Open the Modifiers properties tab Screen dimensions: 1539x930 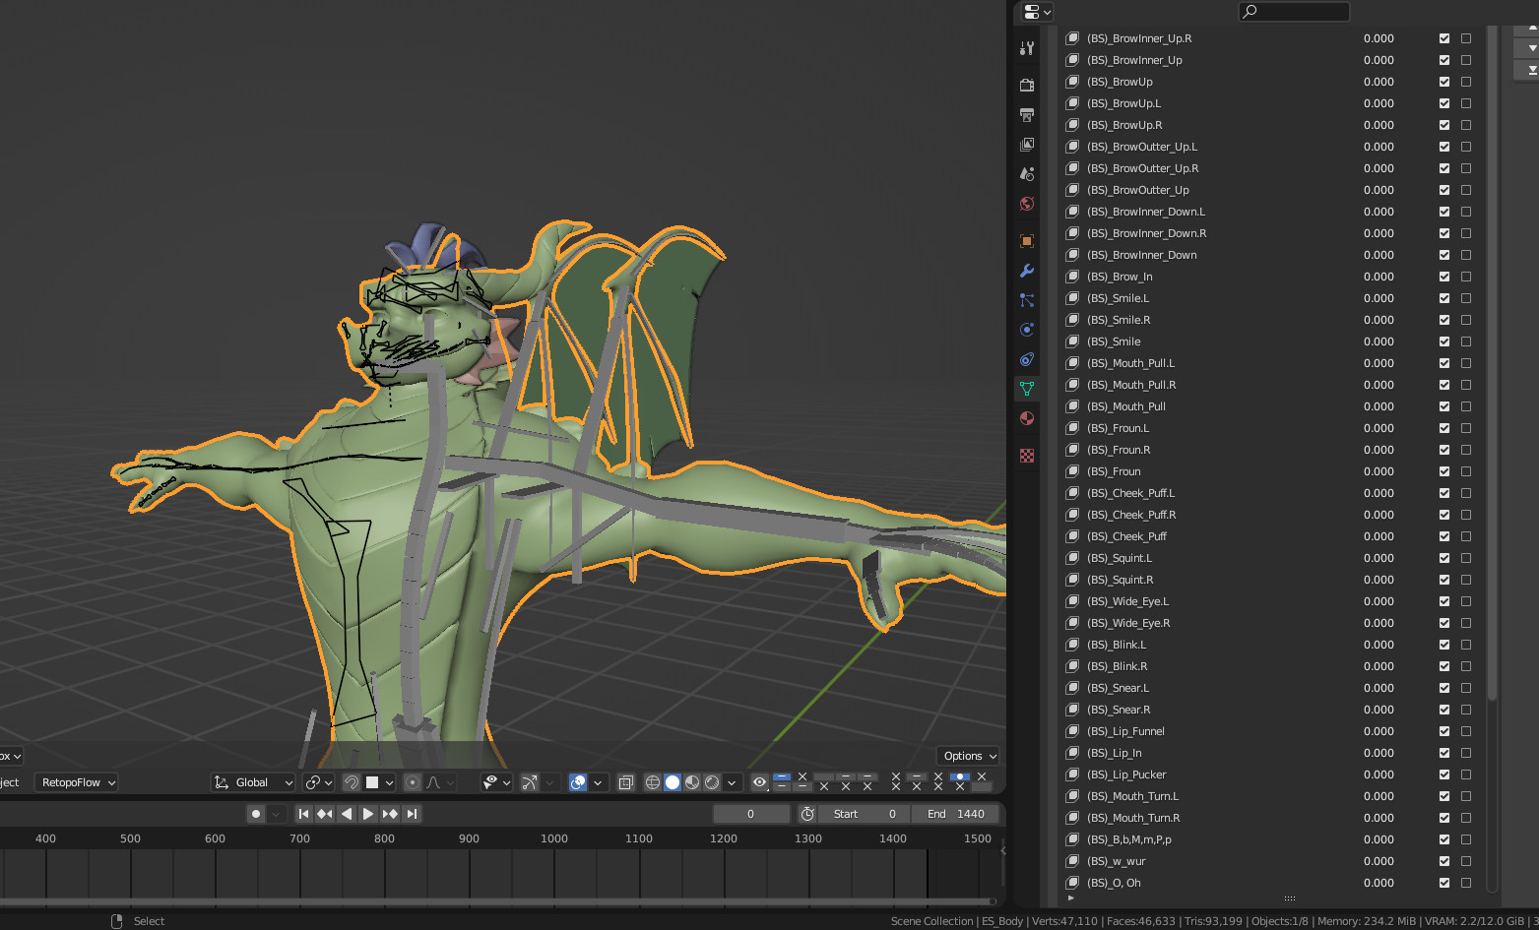click(1027, 271)
